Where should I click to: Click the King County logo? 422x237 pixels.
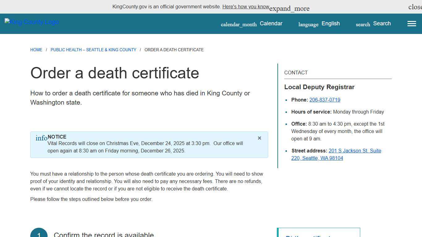31,22
